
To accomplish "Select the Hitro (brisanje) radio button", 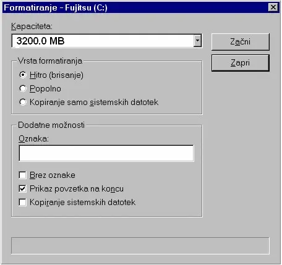I will coord(23,75).
